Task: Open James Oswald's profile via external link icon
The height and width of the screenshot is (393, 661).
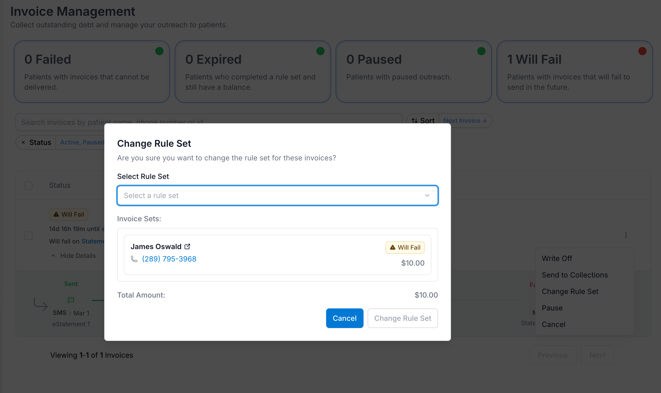Action: coord(187,246)
